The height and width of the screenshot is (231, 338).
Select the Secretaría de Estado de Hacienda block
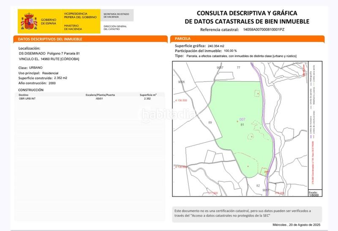coord(117,15)
